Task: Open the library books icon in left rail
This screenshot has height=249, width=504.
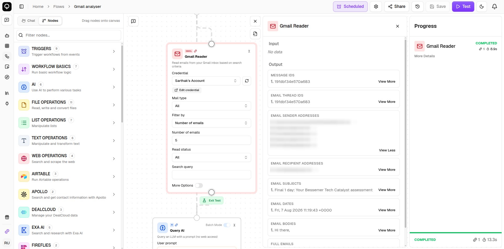Action: coord(7,93)
